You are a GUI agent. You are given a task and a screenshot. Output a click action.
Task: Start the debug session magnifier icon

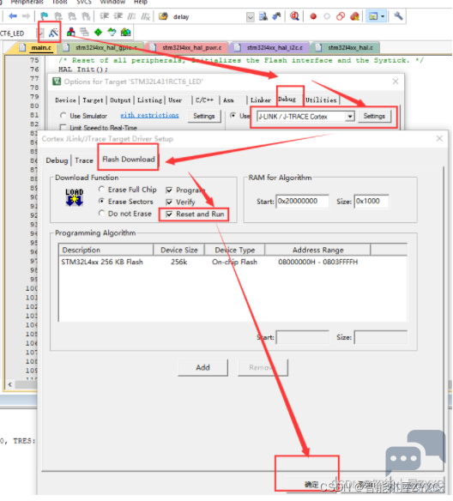(x=294, y=16)
